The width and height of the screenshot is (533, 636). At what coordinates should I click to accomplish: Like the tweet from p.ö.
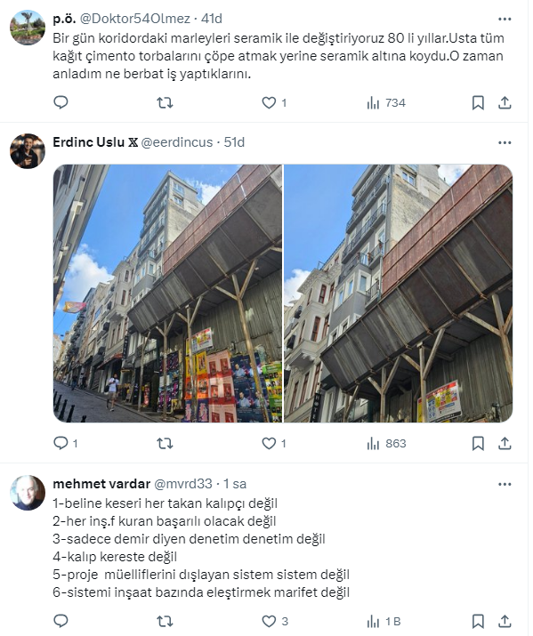[274, 102]
